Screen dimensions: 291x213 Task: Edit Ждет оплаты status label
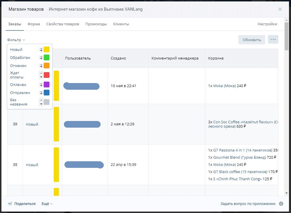click(x=17, y=75)
